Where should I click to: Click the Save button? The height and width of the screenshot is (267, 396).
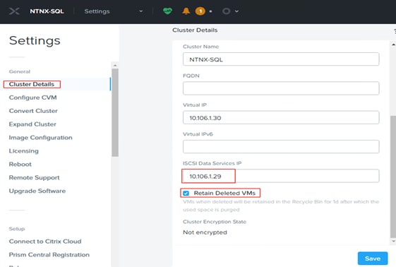tap(373, 259)
